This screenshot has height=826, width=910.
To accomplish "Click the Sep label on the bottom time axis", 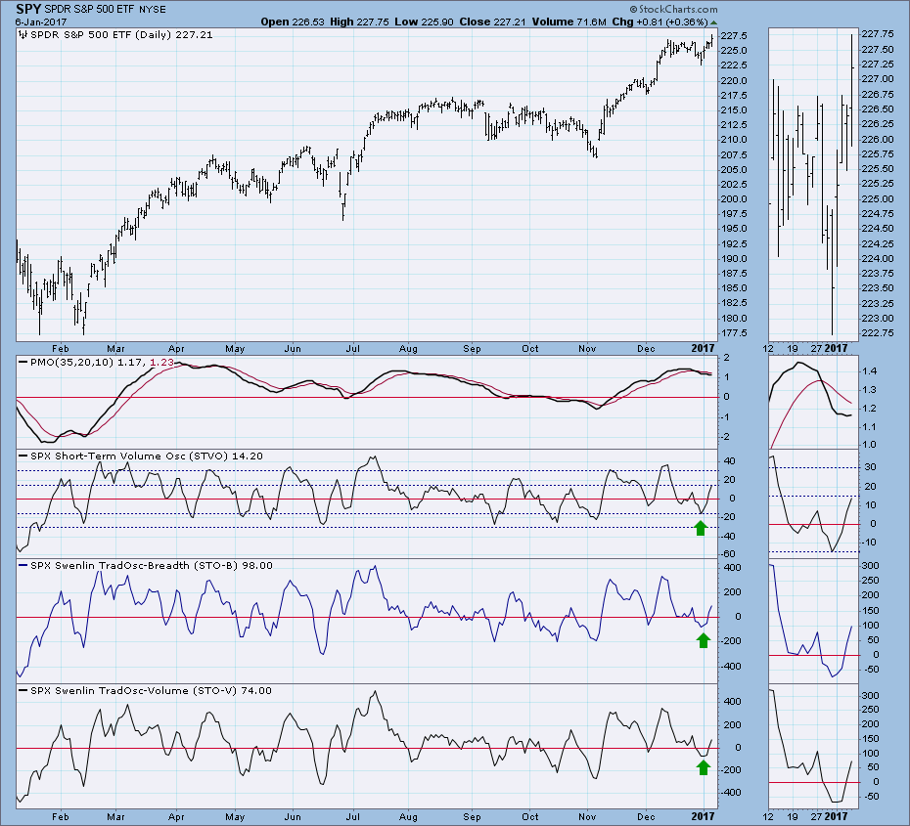I will (472, 817).
